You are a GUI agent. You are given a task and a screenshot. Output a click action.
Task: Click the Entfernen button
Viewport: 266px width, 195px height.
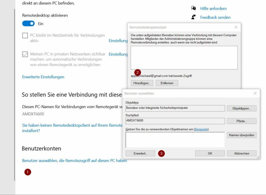167,83
